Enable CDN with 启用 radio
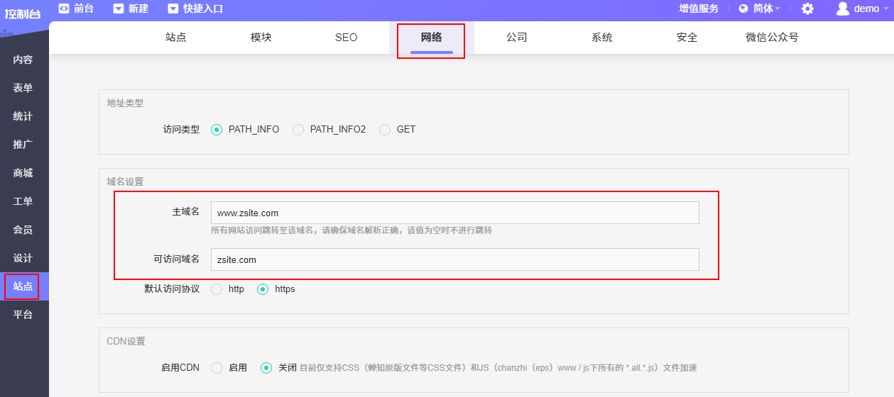894x397 pixels. click(x=217, y=368)
